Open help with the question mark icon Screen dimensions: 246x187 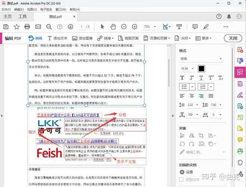tap(219, 16)
